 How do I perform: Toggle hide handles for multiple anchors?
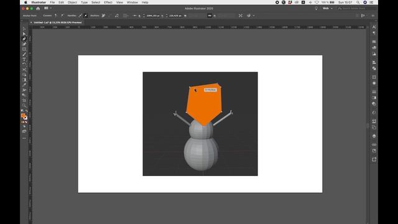click(x=86, y=16)
